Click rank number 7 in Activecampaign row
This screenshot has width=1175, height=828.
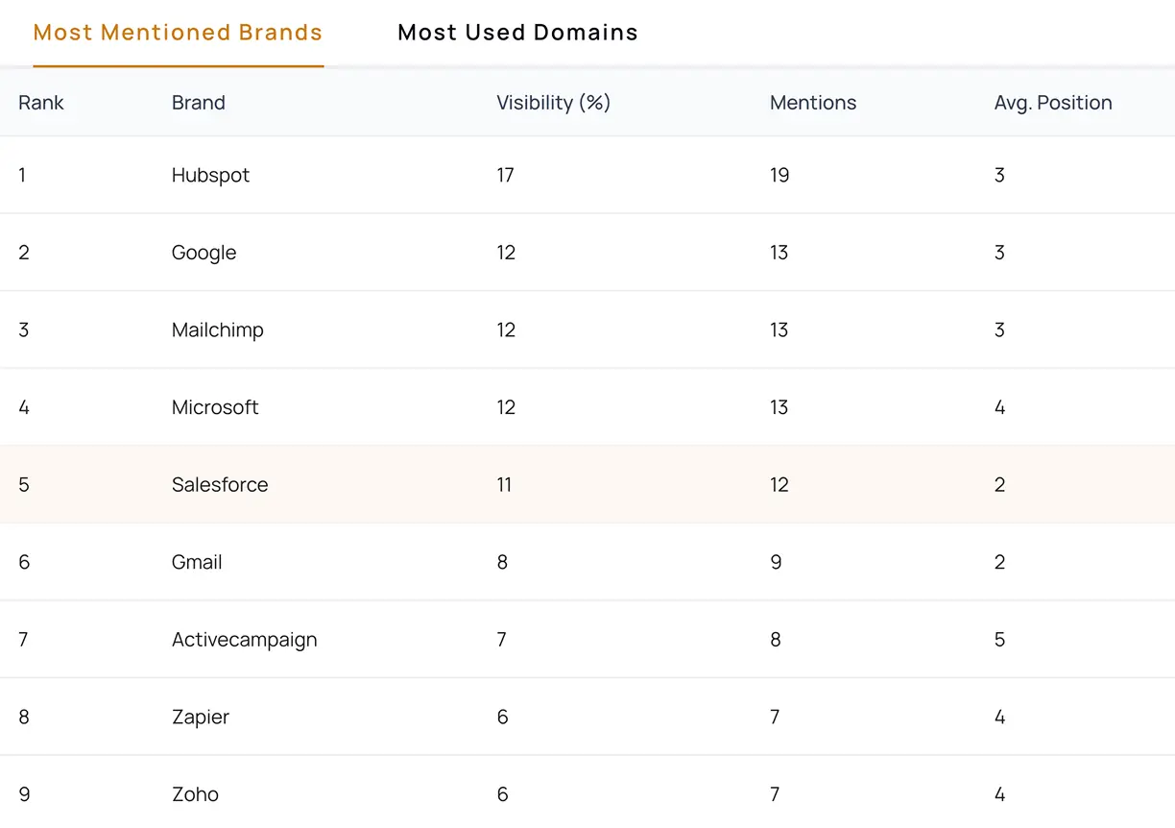tap(24, 640)
